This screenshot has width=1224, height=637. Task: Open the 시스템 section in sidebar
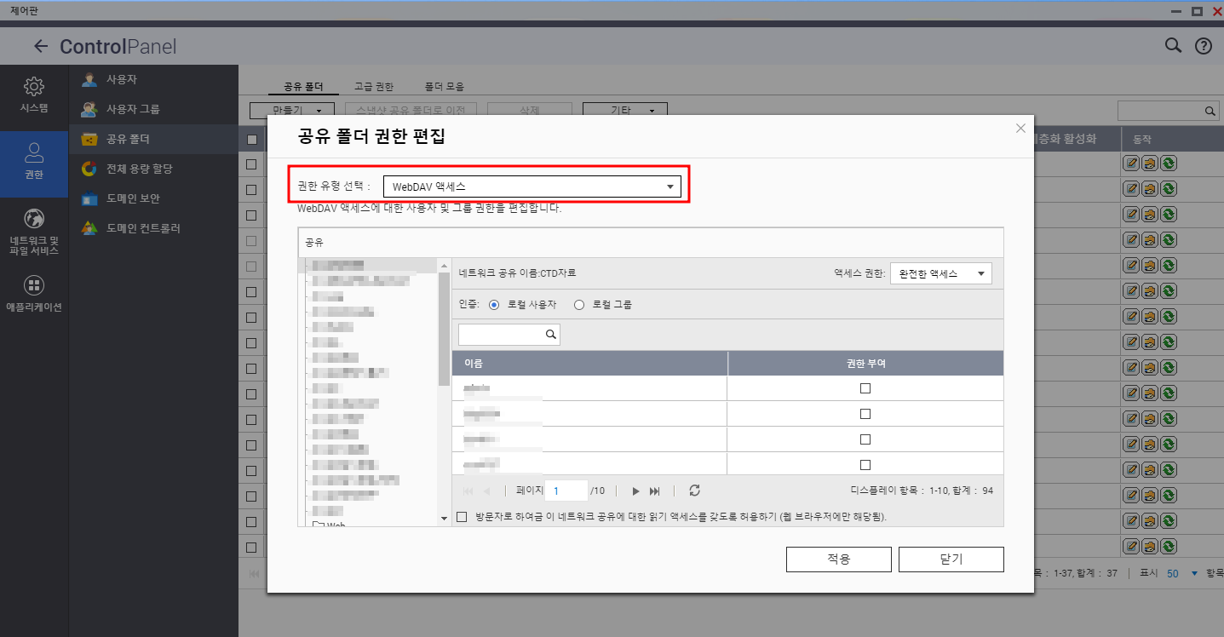34,95
